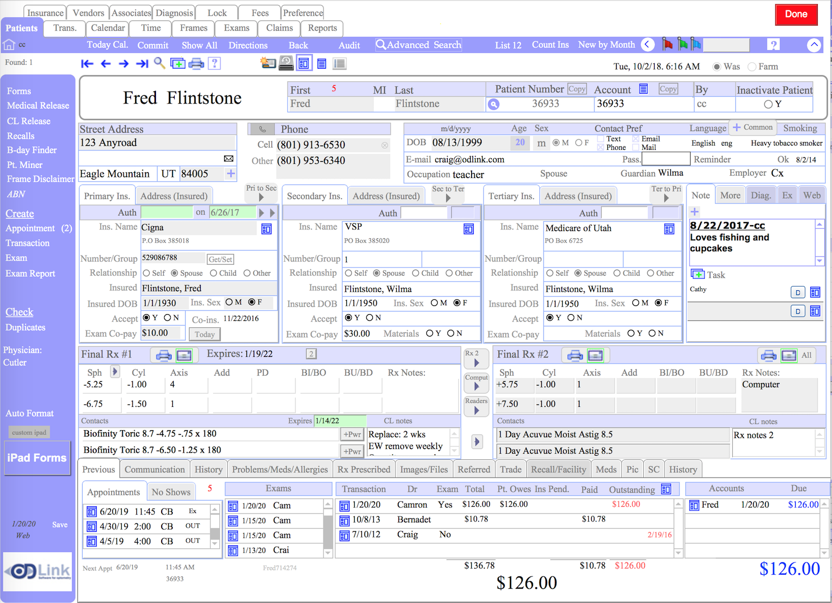The image size is (832, 603).
Task: Expand the Comput arrow button
Action: point(476,382)
